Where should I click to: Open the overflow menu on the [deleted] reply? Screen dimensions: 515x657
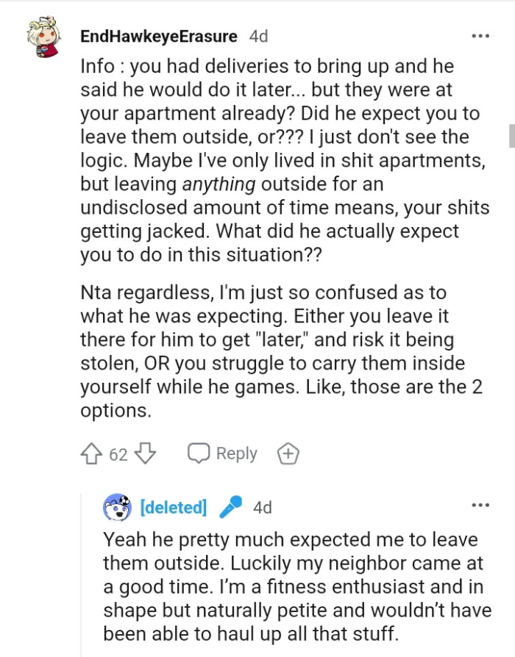pos(482,504)
